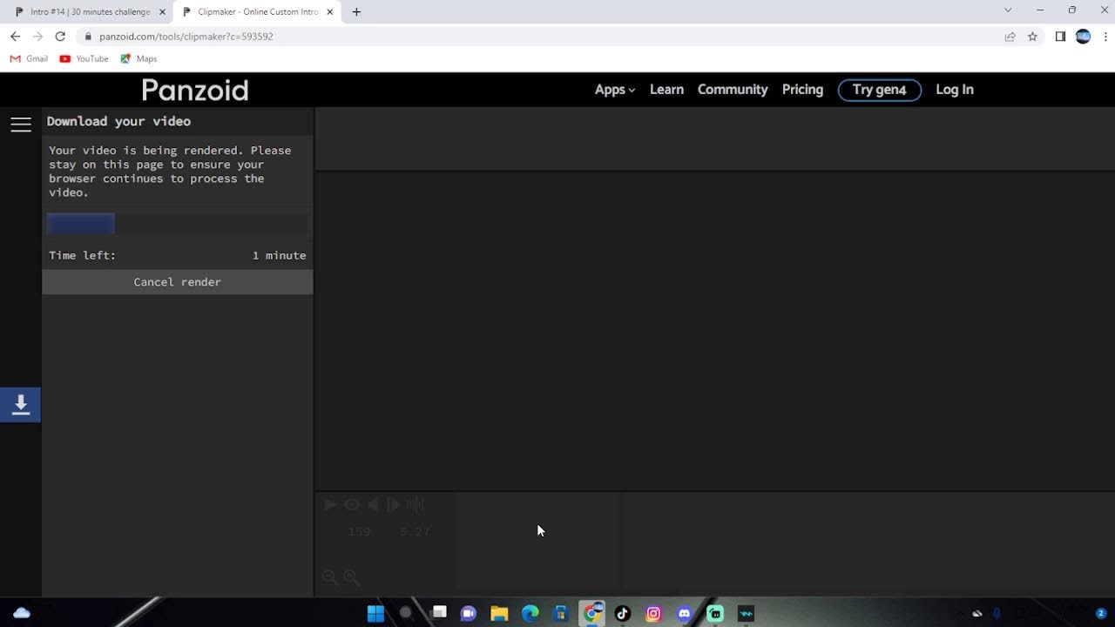The width and height of the screenshot is (1115, 627).
Task: Toggle the speaker audio icon in timeline
Action: coord(373,504)
